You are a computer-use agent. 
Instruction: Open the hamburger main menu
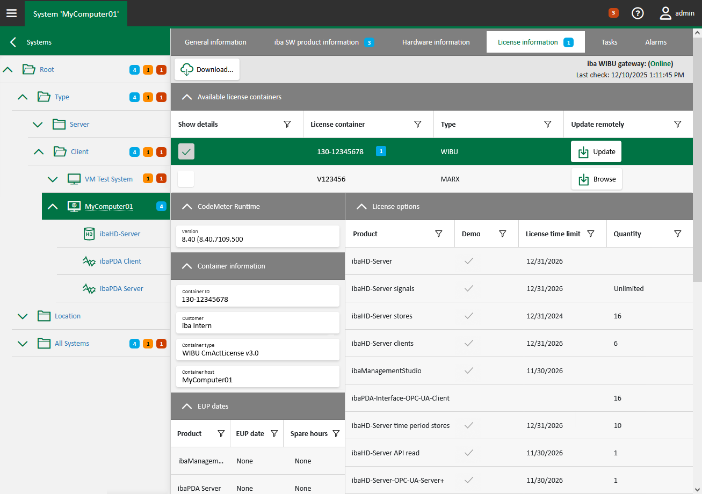(12, 13)
